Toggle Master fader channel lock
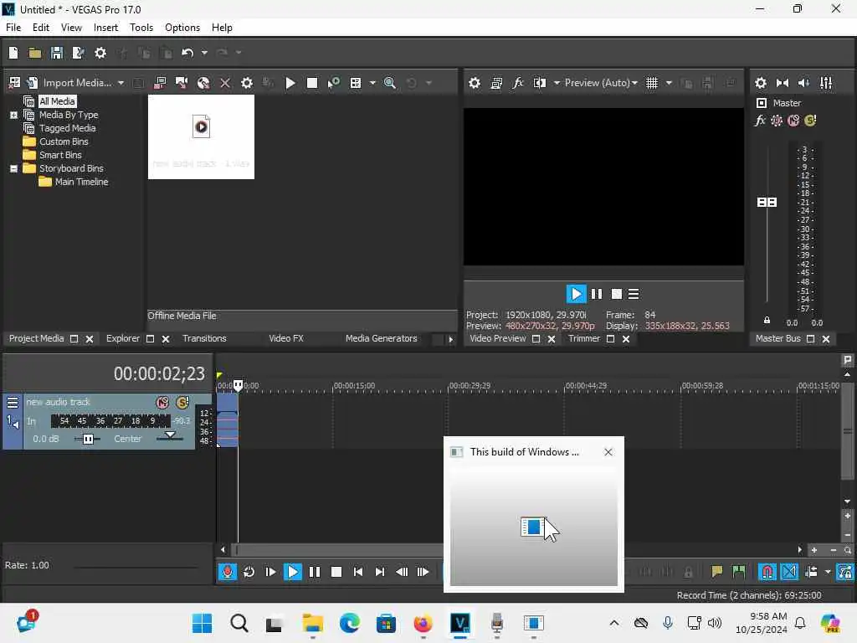The height and width of the screenshot is (643, 857). pyautogui.click(x=767, y=321)
